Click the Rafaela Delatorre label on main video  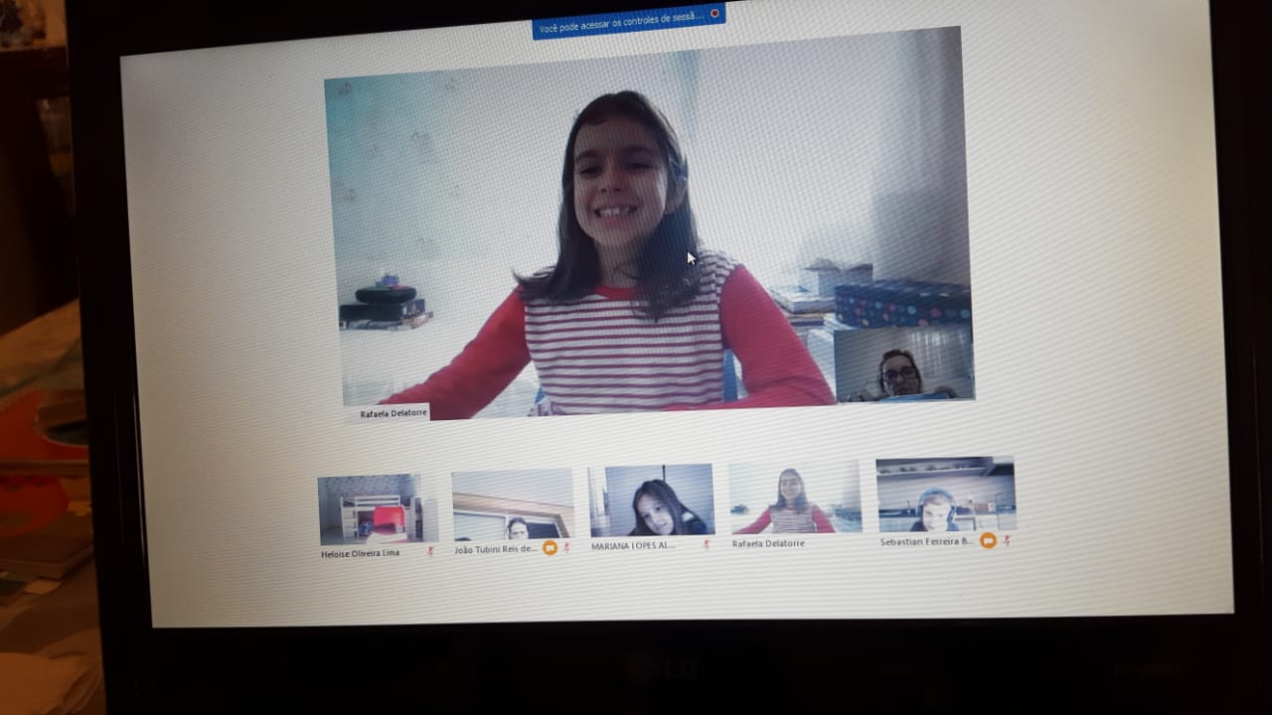(394, 413)
